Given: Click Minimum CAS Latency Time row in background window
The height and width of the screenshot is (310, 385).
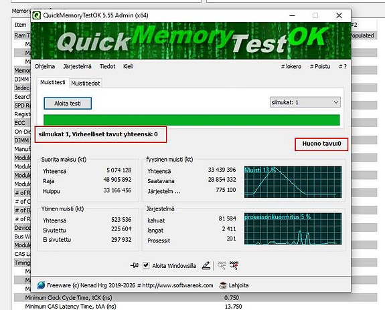Looking at the screenshot, I should pyautogui.click(x=196, y=306).
